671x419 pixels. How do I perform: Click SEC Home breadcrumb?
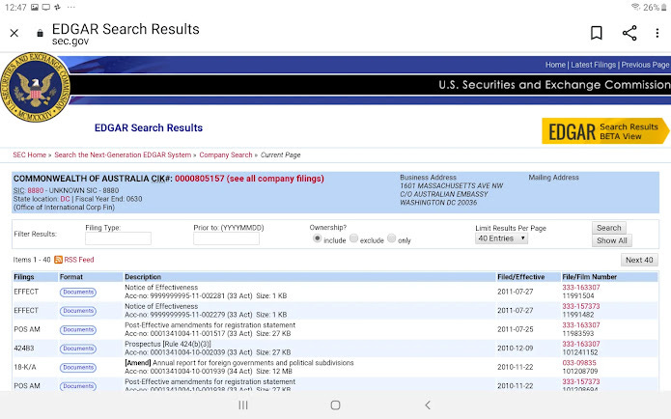coord(30,154)
